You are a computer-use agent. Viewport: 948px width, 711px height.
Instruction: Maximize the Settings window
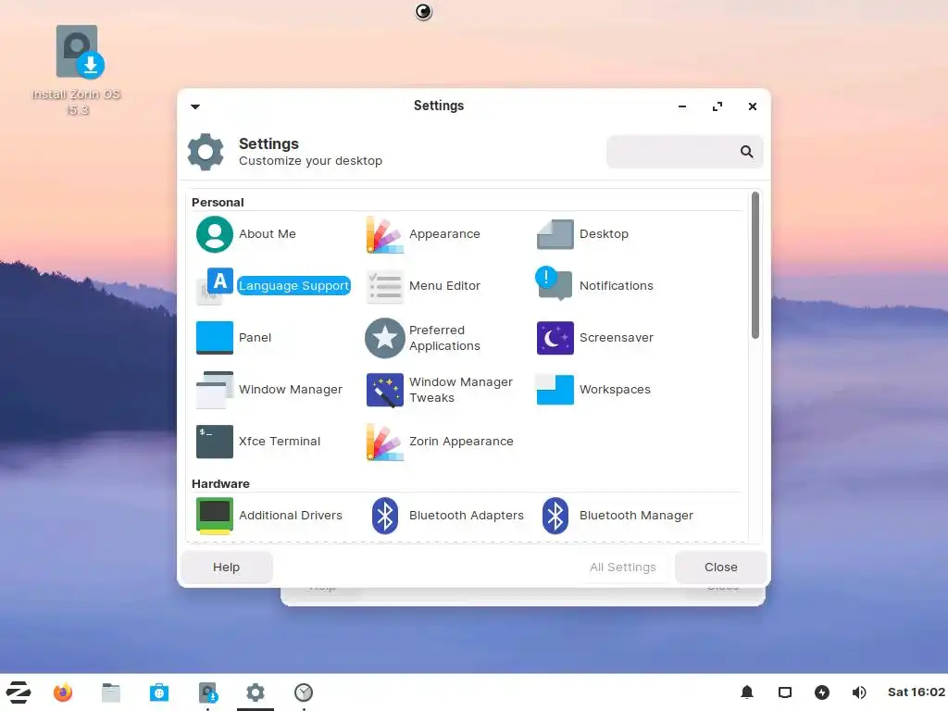point(717,106)
